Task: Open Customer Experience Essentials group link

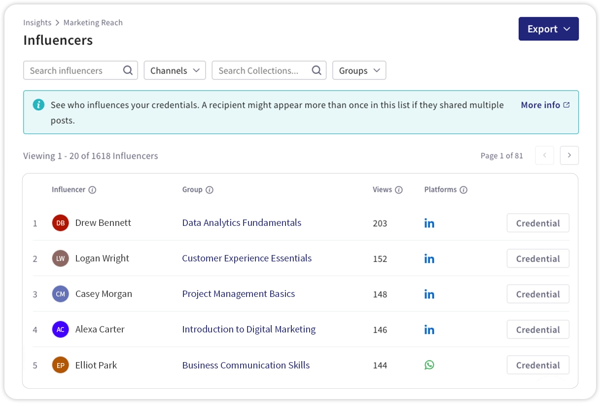Action: [x=247, y=258]
